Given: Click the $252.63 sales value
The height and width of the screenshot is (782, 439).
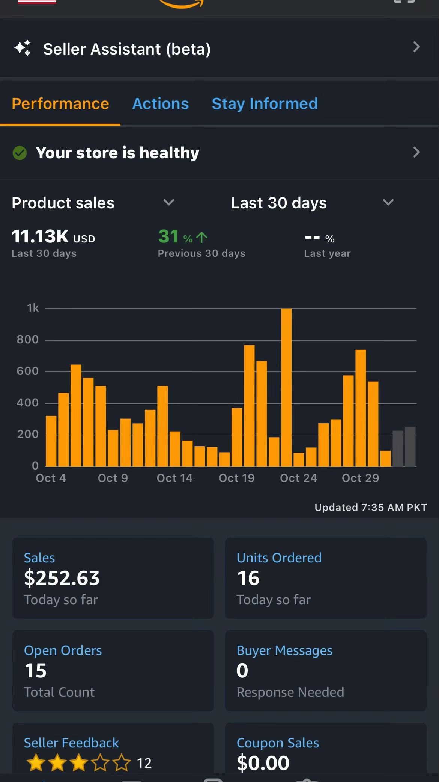Looking at the screenshot, I should click(62, 578).
